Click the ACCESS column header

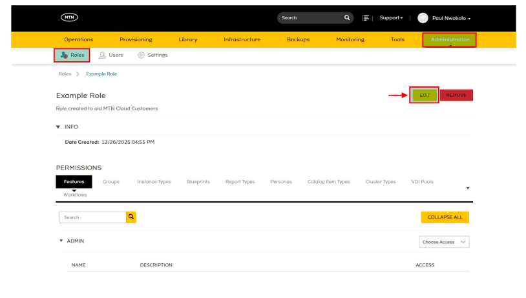425,265
